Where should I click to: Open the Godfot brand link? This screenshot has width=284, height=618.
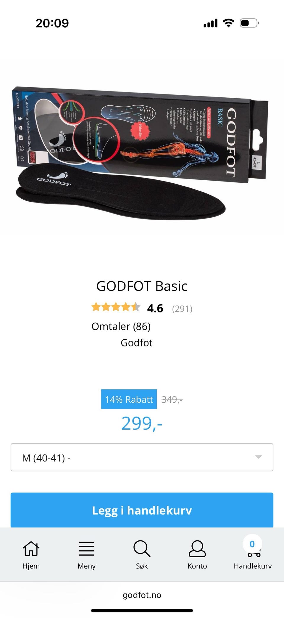click(136, 343)
